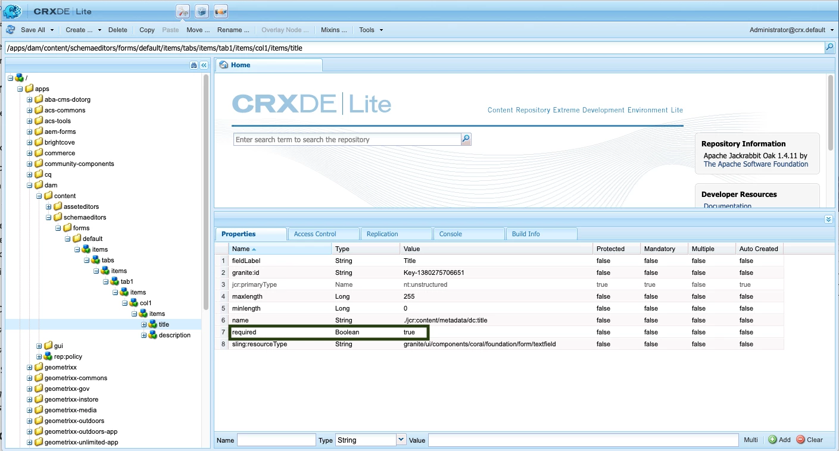Switch to the Build Info tab
The width and height of the screenshot is (839, 451).
pos(541,234)
